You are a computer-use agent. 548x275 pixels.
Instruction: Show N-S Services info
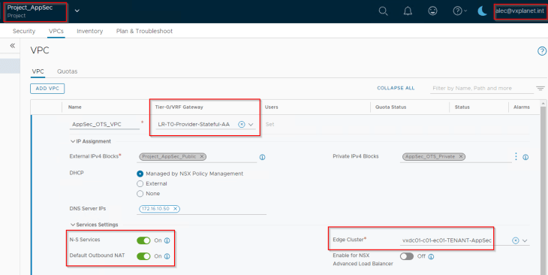point(167,240)
